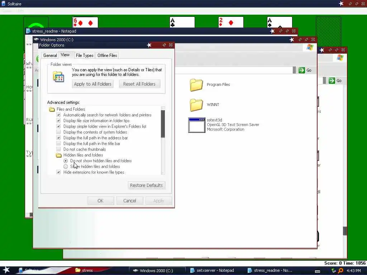Enable Do not cache thumbnails
Screen dimensions: 367x275
[58, 149]
